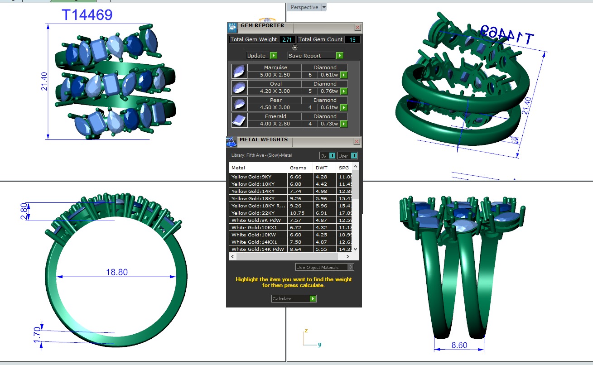Select the Emerald gem shape icon
This screenshot has width=593, height=365.
click(x=238, y=120)
